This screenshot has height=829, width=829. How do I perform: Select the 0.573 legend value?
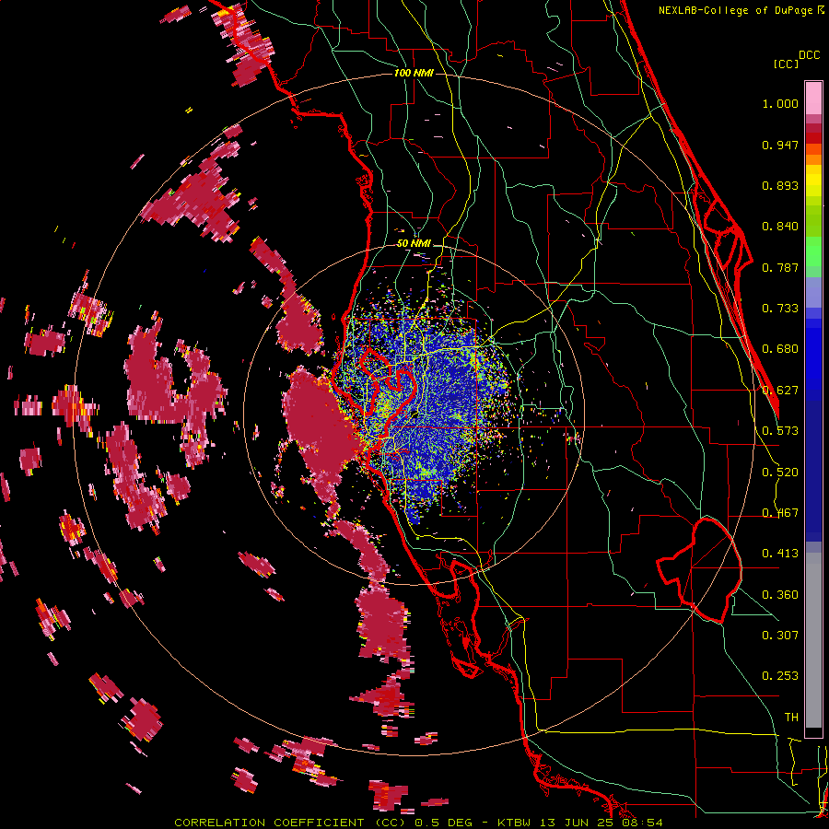tap(780, 431)
